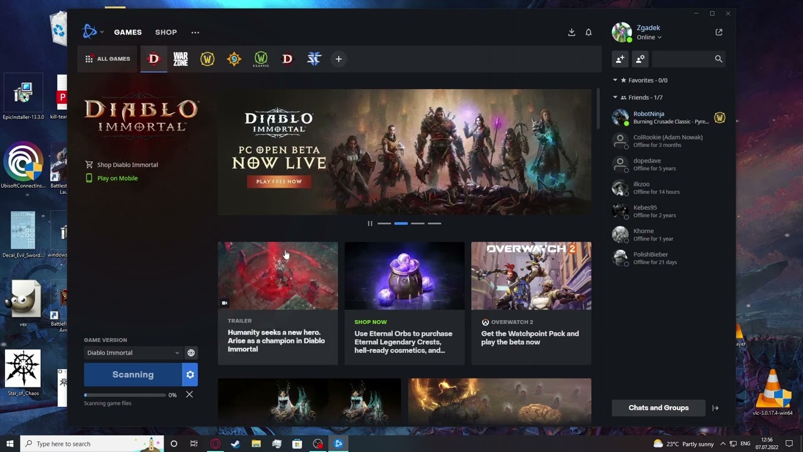Open the SHOP tab
Screen dimensions: 803x452
(x=166, y=32)
